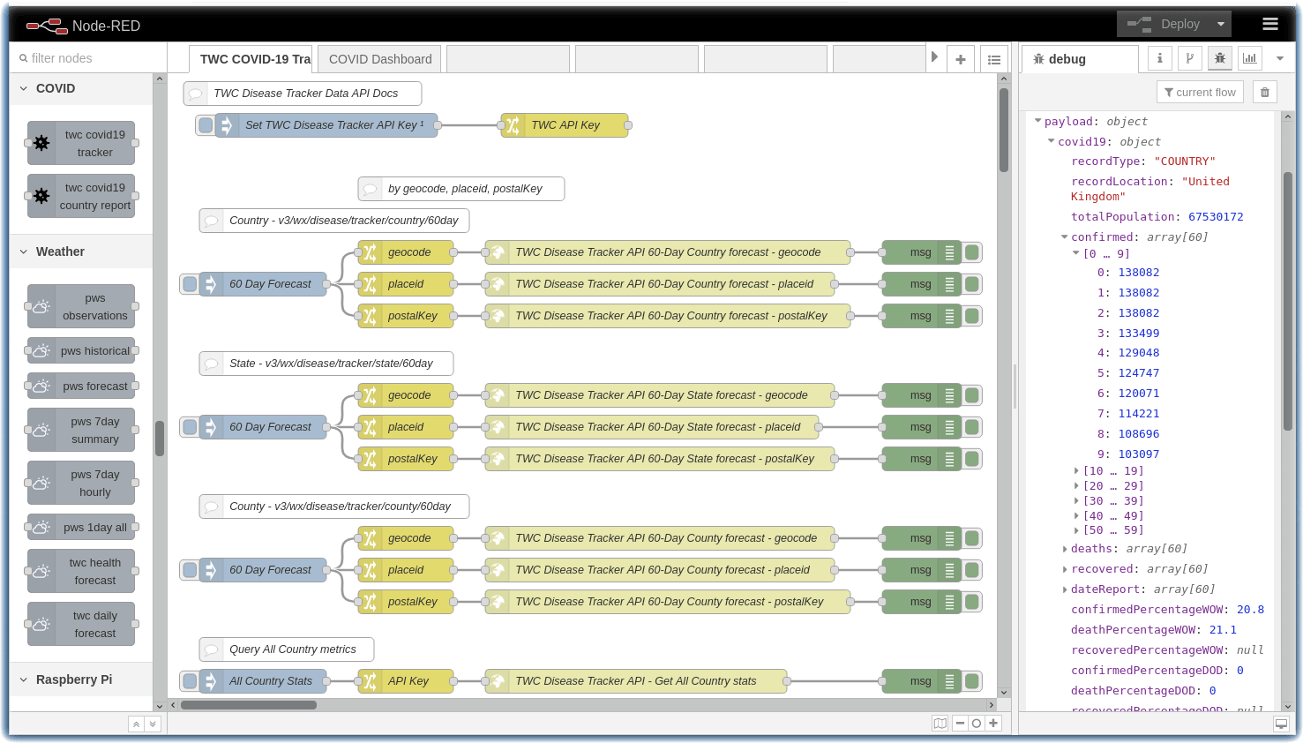Toggle debug node on geocode Country forecast
This screenshot has height=743, width=1303.
coord(972,252)
